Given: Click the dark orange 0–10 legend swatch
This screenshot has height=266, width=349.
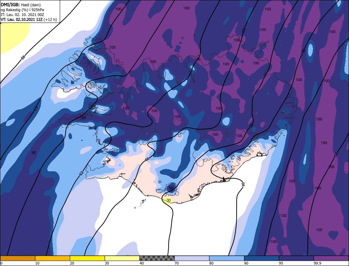Looking at the screenshot, I should click(17, 258).
